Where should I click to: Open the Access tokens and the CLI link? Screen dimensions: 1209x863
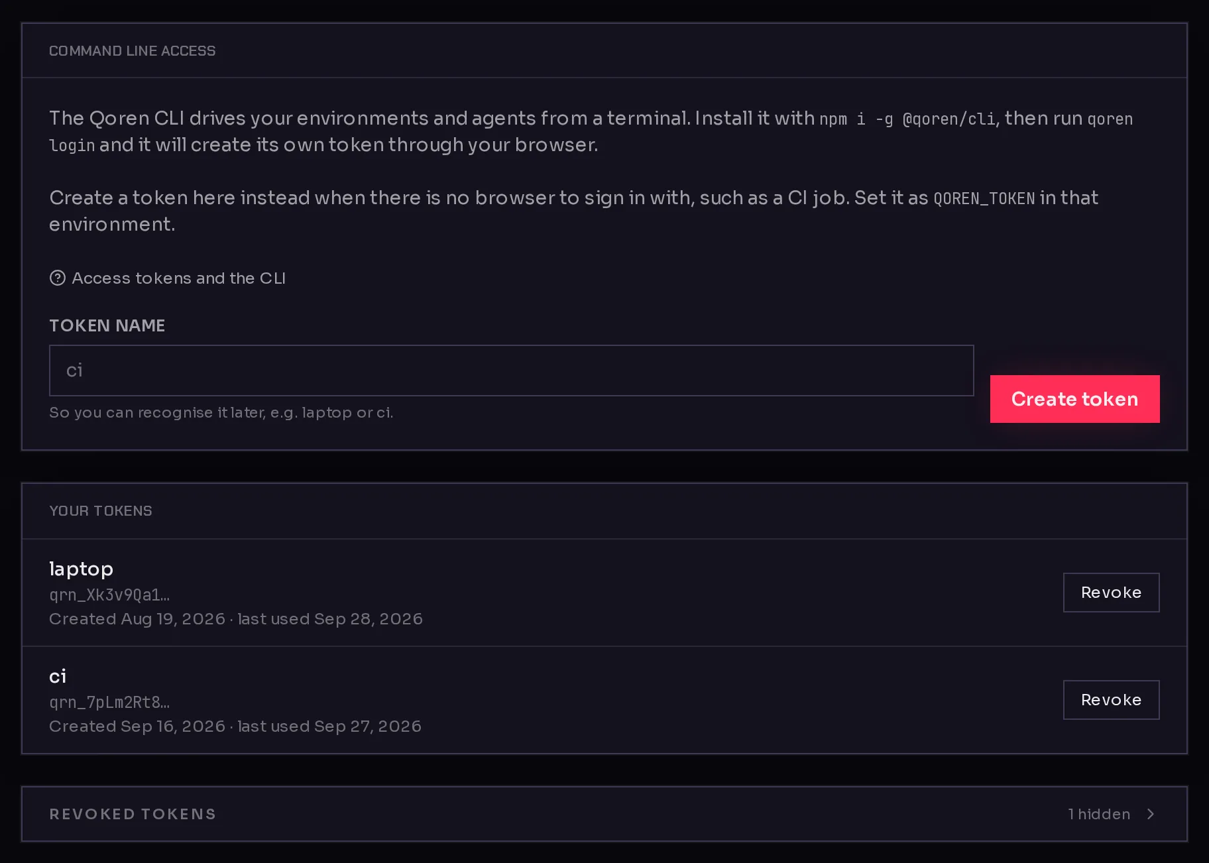[x=178, y=278]
